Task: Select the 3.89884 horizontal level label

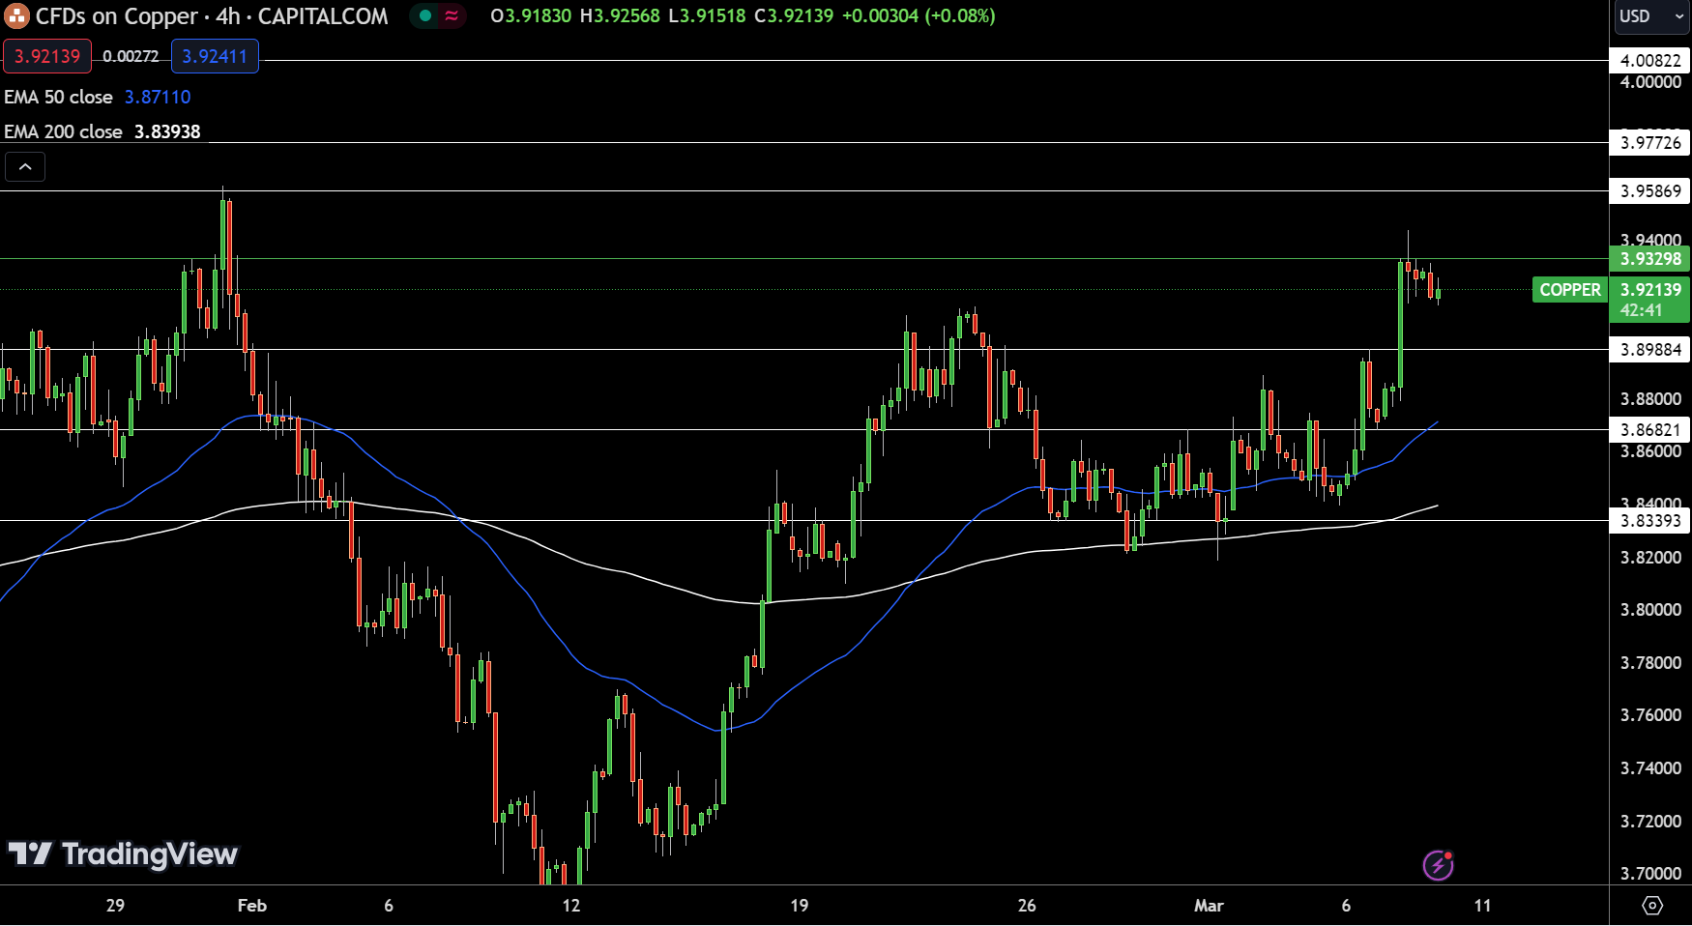Action: tap(1650, 350)
